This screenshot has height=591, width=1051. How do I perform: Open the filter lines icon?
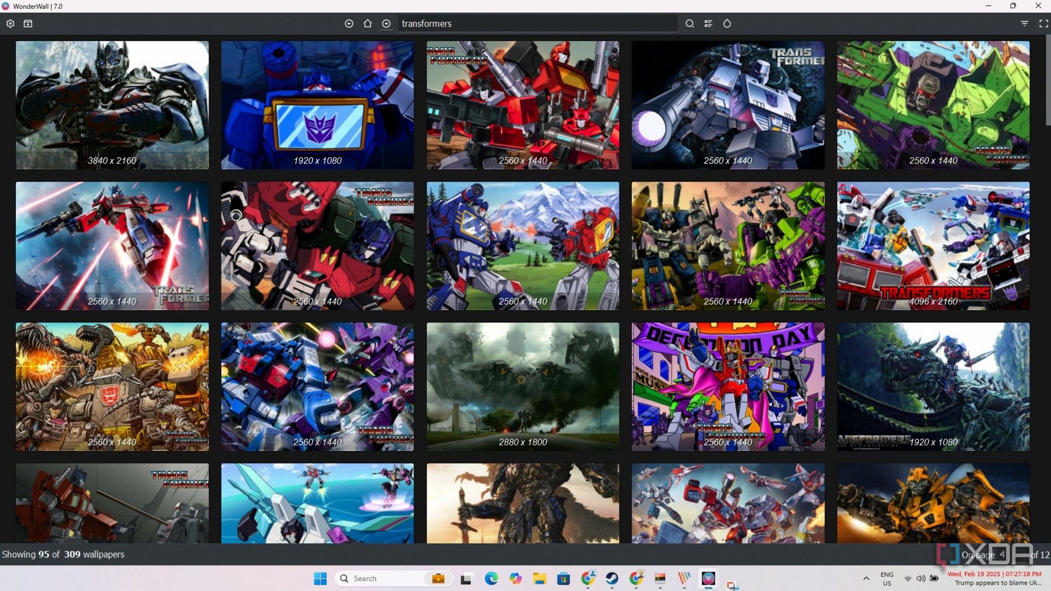click(1025, 24)
